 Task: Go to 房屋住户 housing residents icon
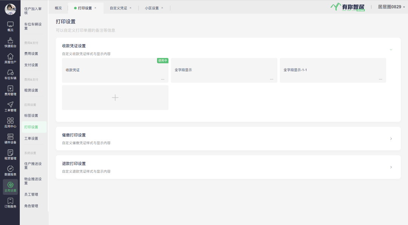click(10, 59)
